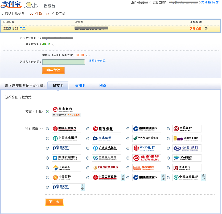The height and width of the screenshot is (214, 222).
Task: Pick the Bank of Beijing (北京银行) logo
Action: [146, 158]
